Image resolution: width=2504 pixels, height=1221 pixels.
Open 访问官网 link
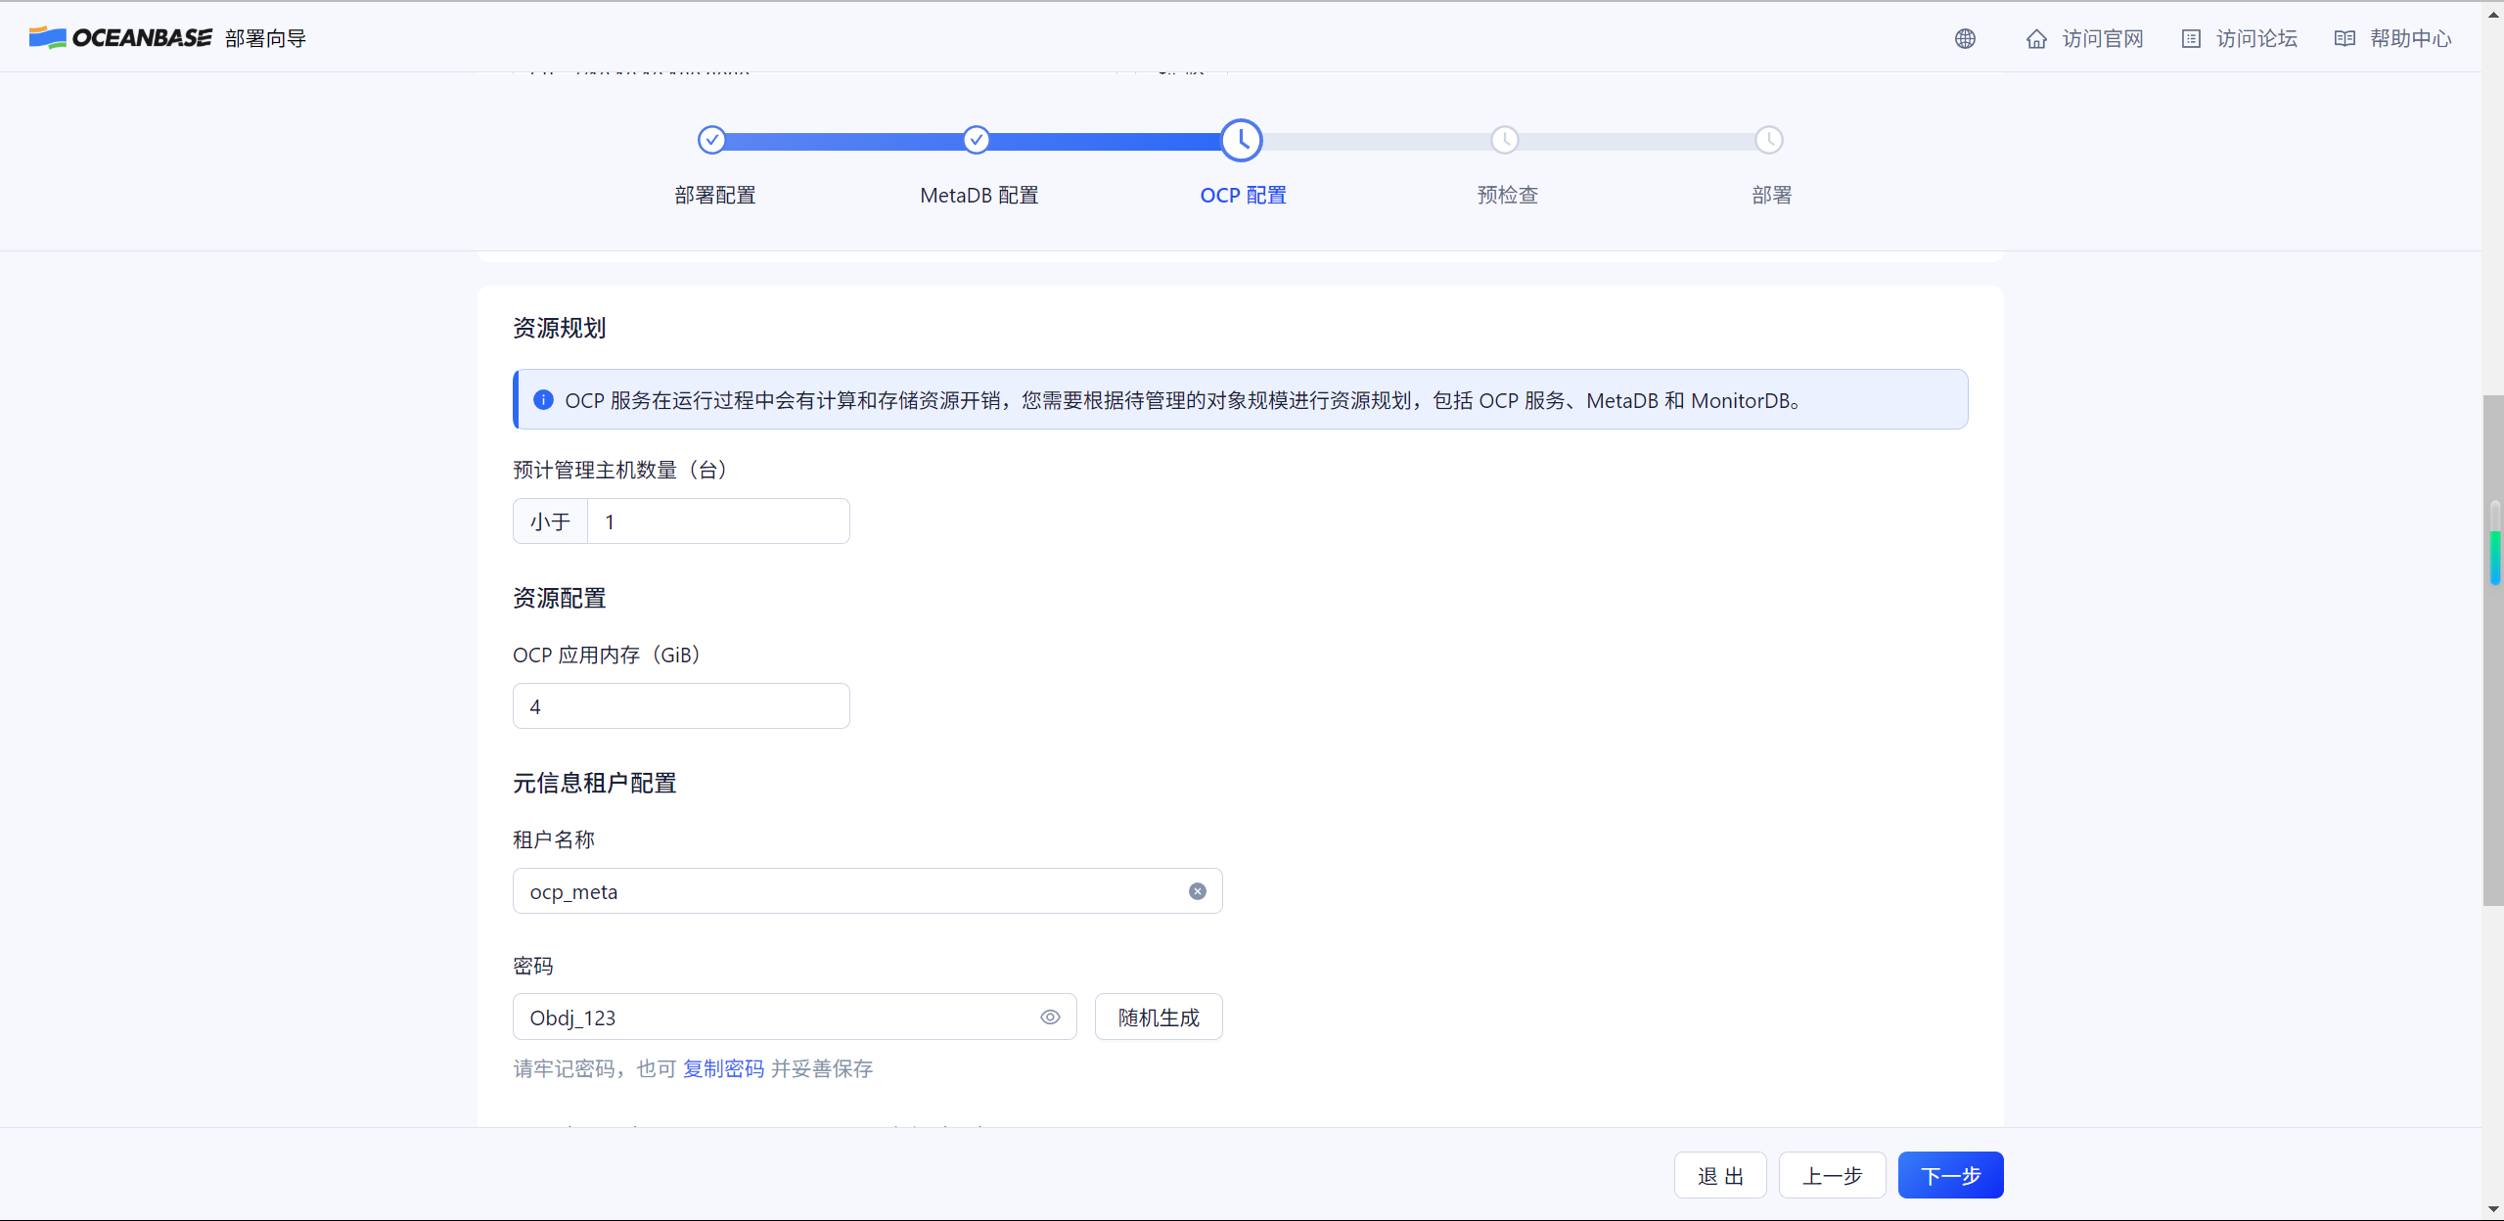(x=2103, y=39)
